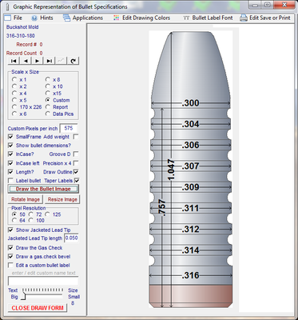Viewport: 298px width, 320px height.
Task: Click Draw the Bullet Image button
Action: (x=43, y=189)
